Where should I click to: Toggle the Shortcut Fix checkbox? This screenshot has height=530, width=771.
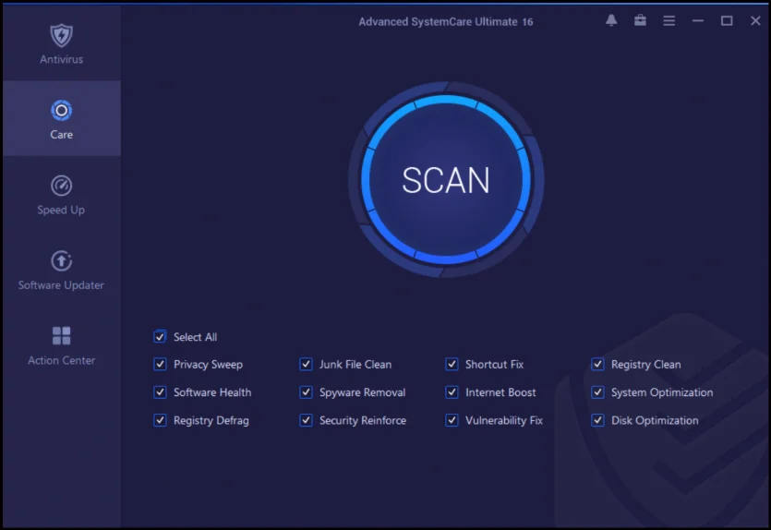[452, 365]
